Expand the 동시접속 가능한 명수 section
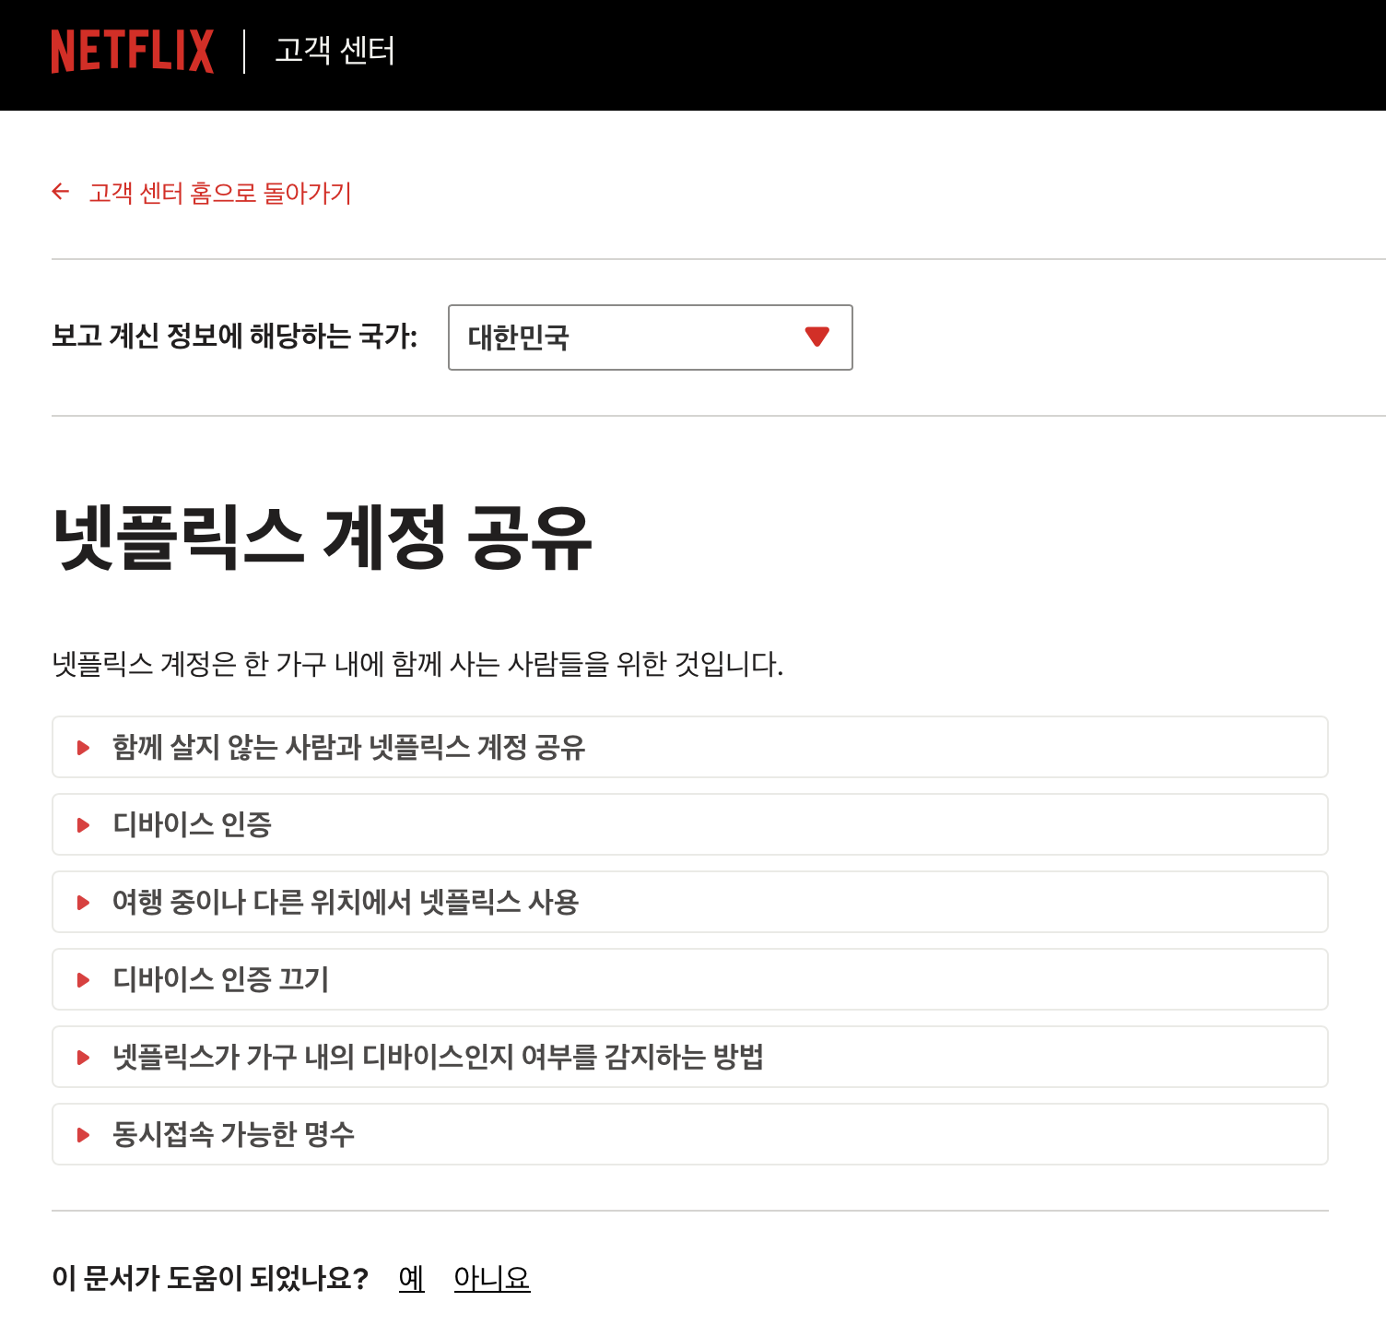The image size is (1386, 1337). pos(689,1134)
